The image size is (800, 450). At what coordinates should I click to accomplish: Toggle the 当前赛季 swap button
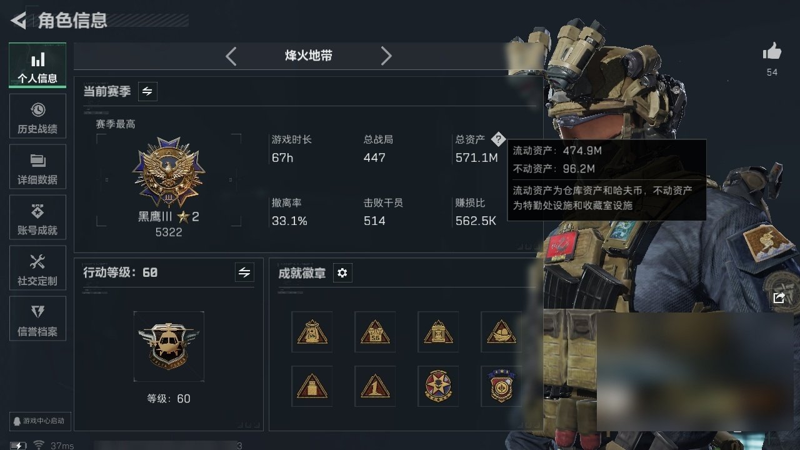tap(147, 91)
